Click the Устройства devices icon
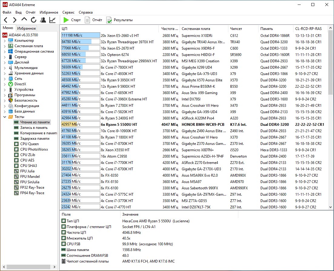Image resolution: width=334 pixels, height=271 pixels. pyautogui.click(x=11, y=90)
